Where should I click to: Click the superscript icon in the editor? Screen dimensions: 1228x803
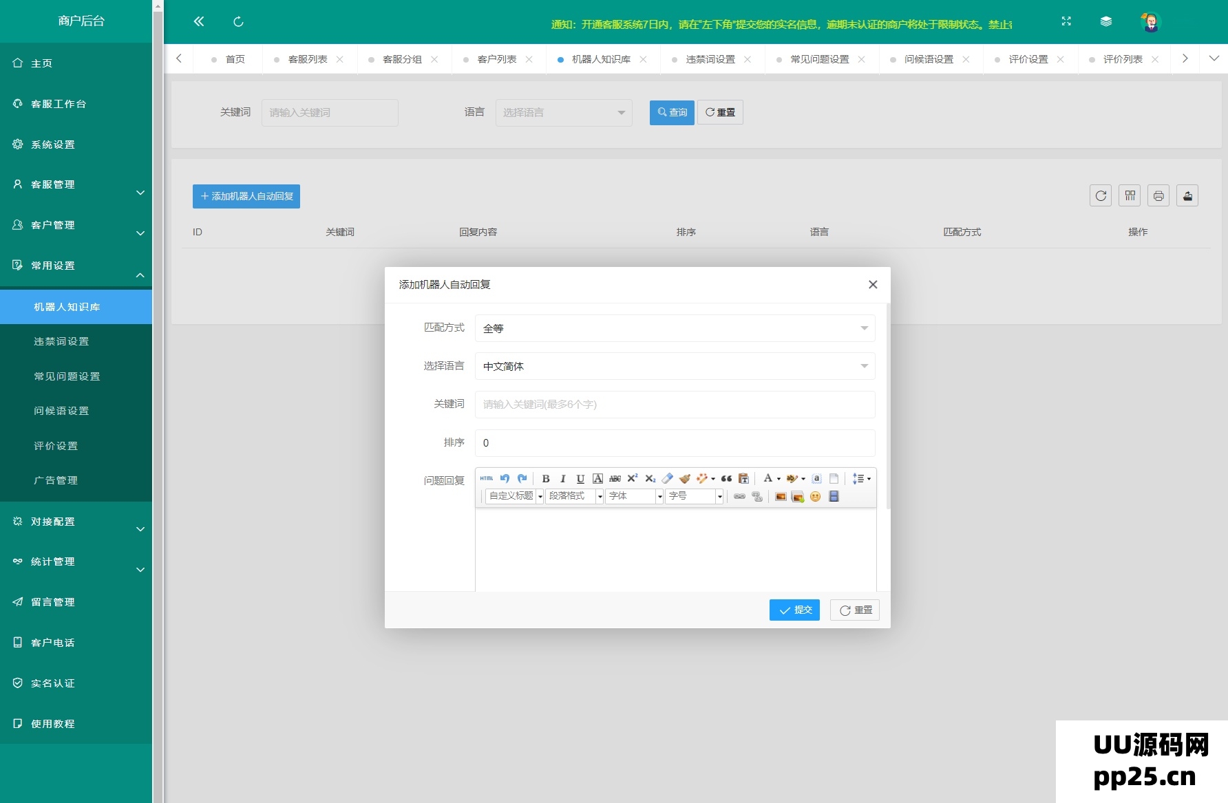pyautogui.click(x=633, y=478)
